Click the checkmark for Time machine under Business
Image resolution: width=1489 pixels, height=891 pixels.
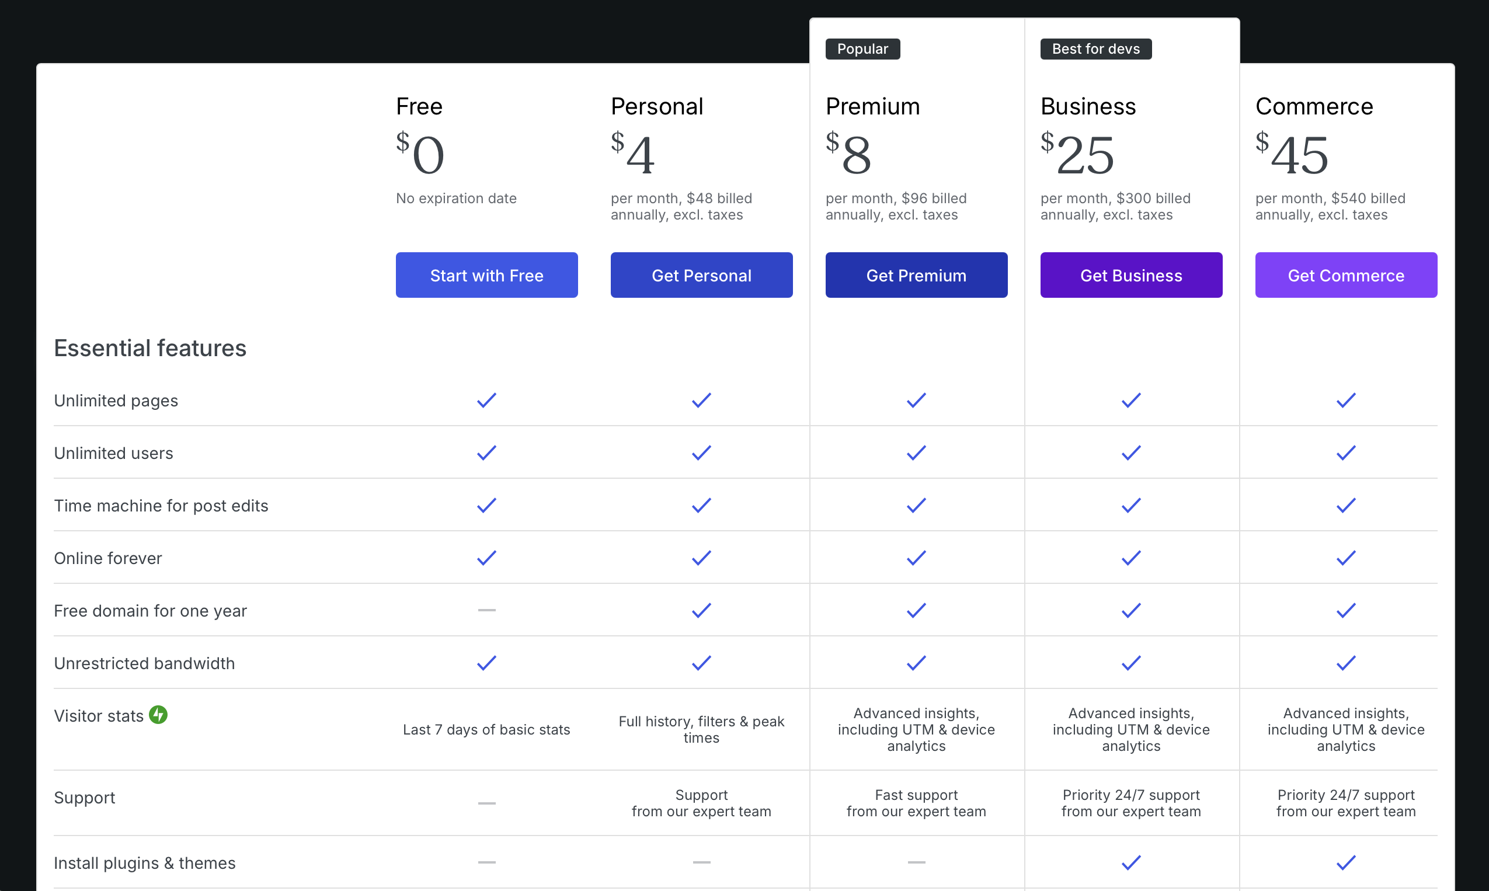pyautogui.click(x=1130, y=505)
